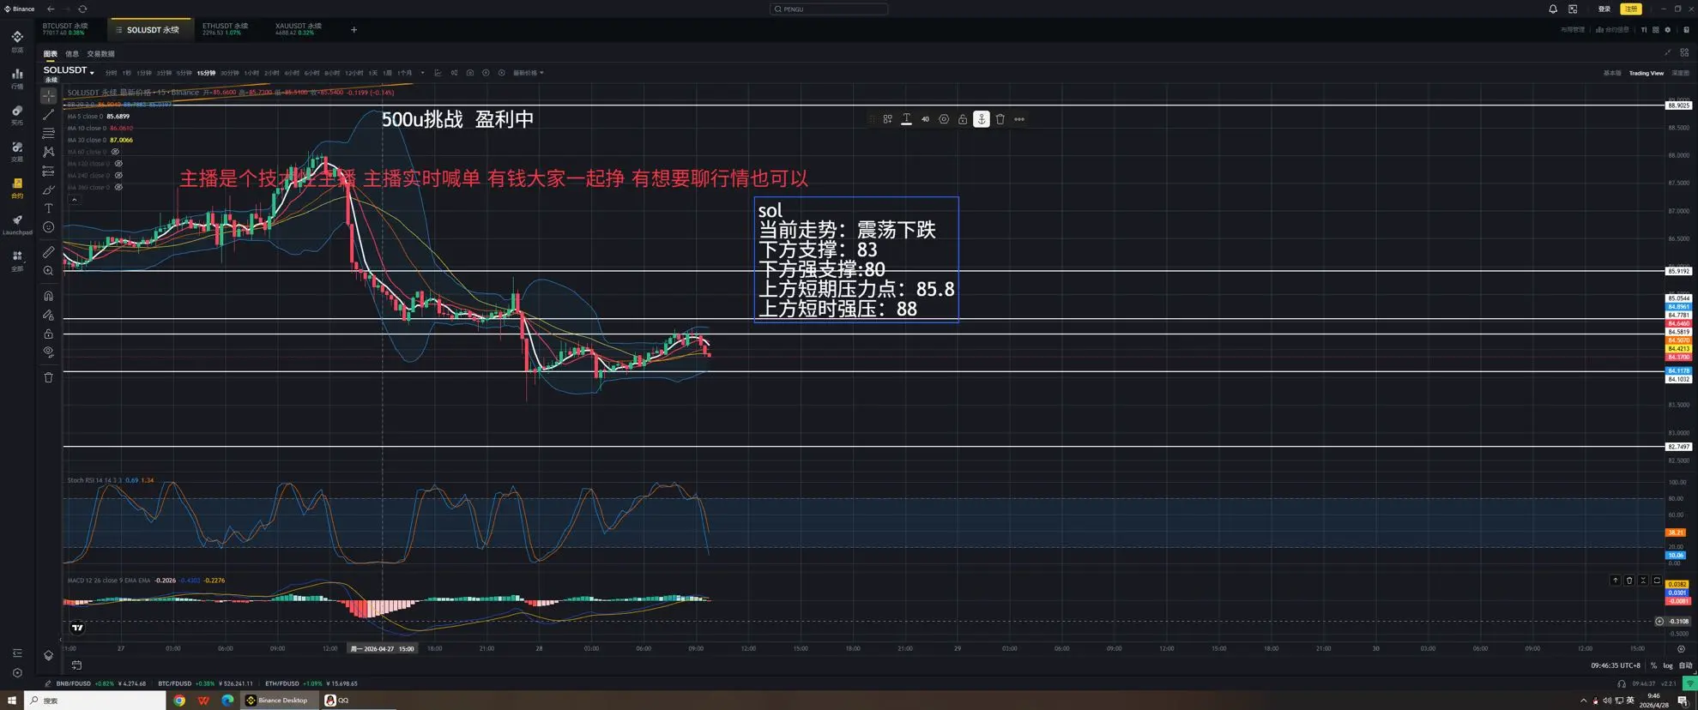
Task: Open the futures (合约) sidebar item
Action: (17, 188)
